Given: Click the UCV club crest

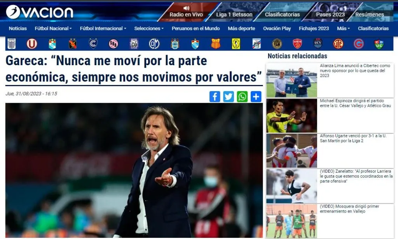Looking at the screenshot, I should pyautogui.click(x=318, y=43).
